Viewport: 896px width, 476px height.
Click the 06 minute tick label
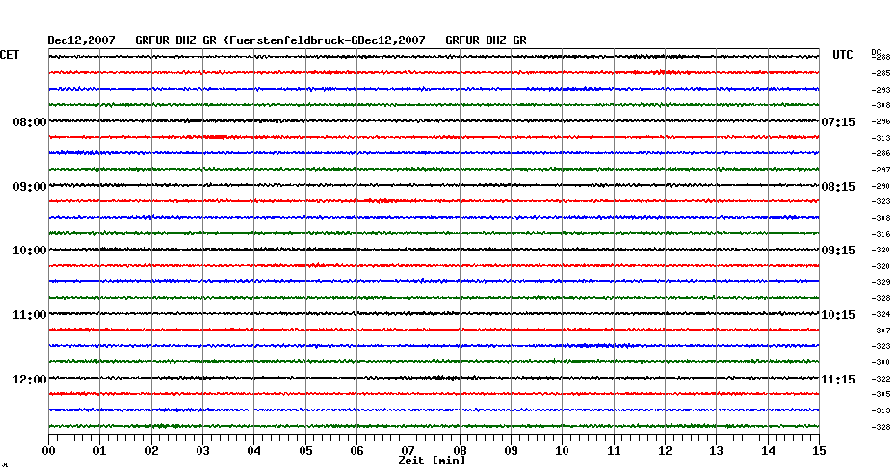pos(356,451)
